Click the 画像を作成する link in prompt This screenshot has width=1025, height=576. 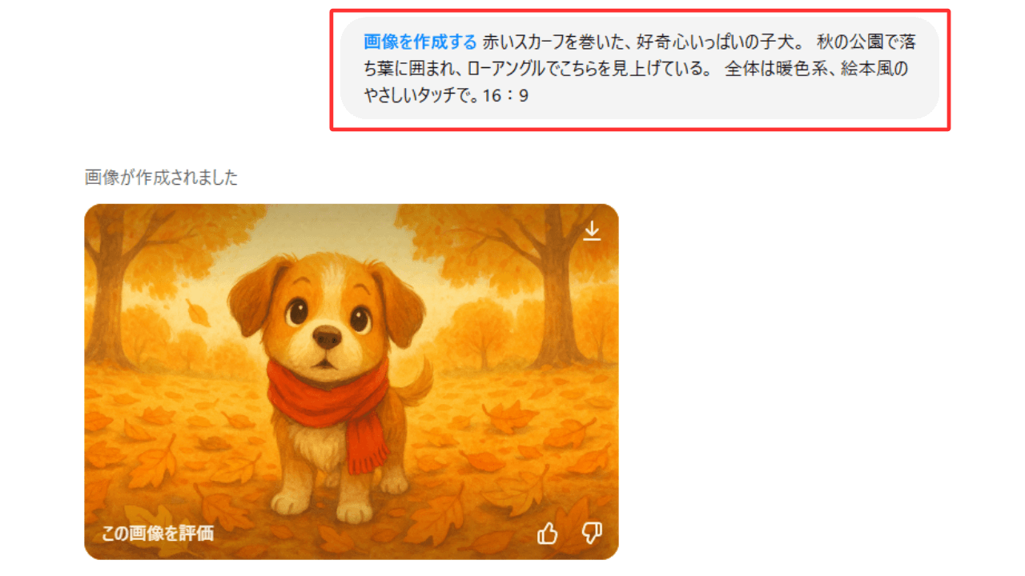(x=420, y=42)
